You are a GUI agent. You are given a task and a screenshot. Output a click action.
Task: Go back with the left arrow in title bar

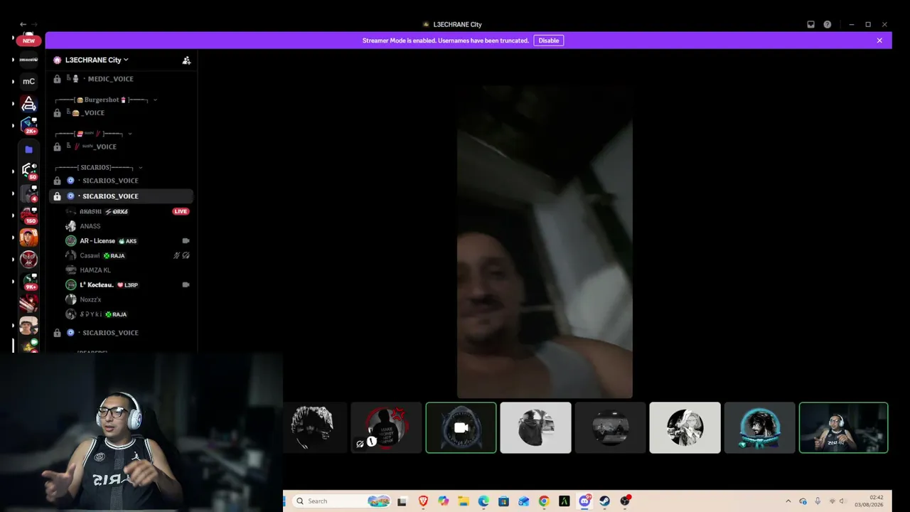pos(23,24)
